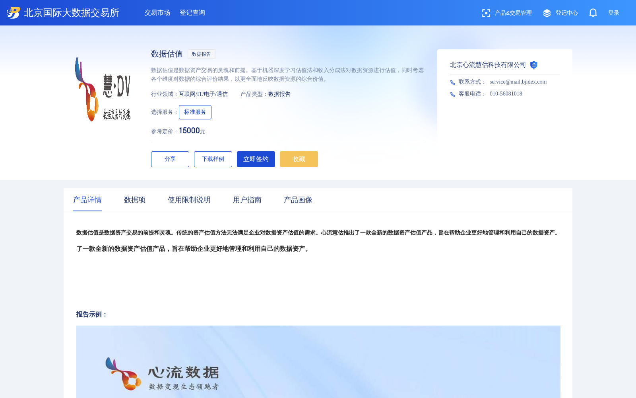636x398 pixels.
Task: Click the 心流数据 report sample image
Action: 318,362
